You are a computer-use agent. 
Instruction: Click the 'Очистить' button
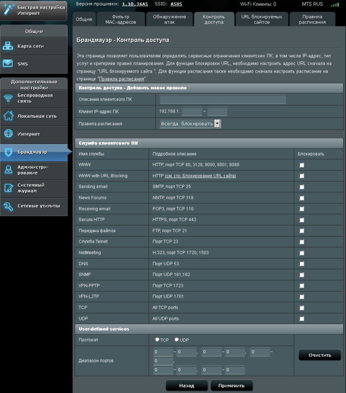(320, 355)
